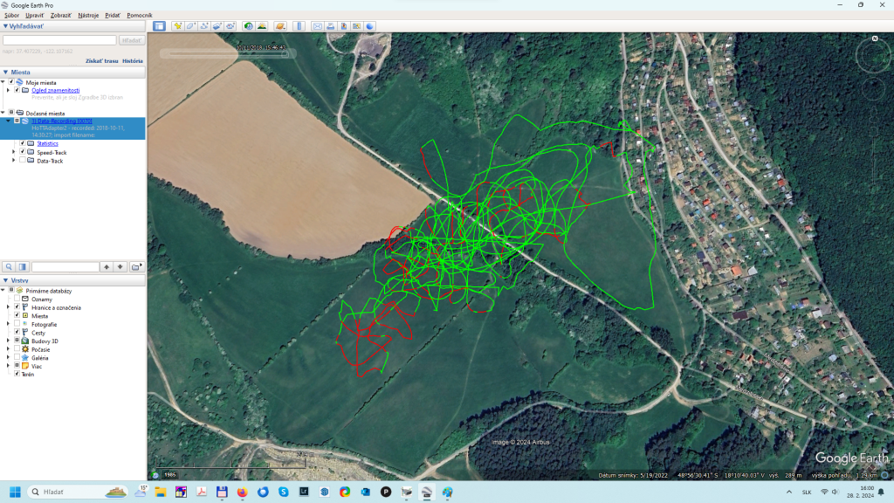Screen dimensions: 894x503
Task: Open the Nástroje menu
Action: (88, 15)
